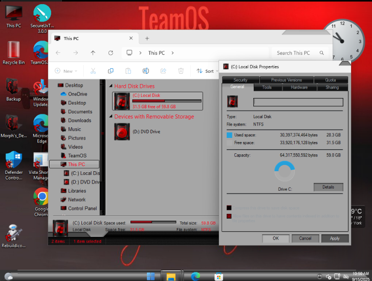Select Libraries in navigation pane
Screen dimensions: 372x281
(x=74, y=191)
